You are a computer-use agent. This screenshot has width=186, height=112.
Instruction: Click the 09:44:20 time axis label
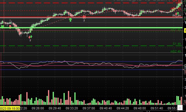[x=123, y=108]
